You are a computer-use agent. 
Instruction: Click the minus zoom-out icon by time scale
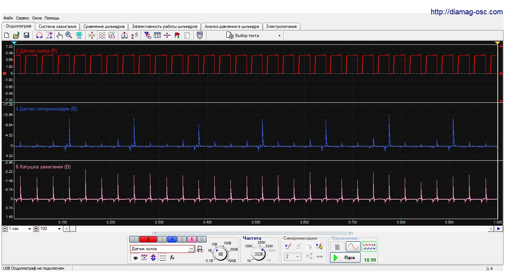[x=5, y=229]
